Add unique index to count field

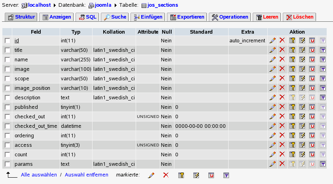312,154
